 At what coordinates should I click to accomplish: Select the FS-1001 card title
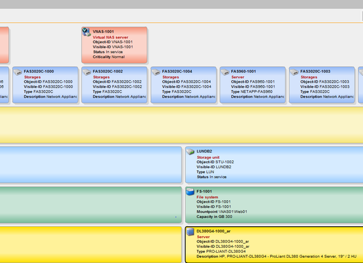[204, 191]
